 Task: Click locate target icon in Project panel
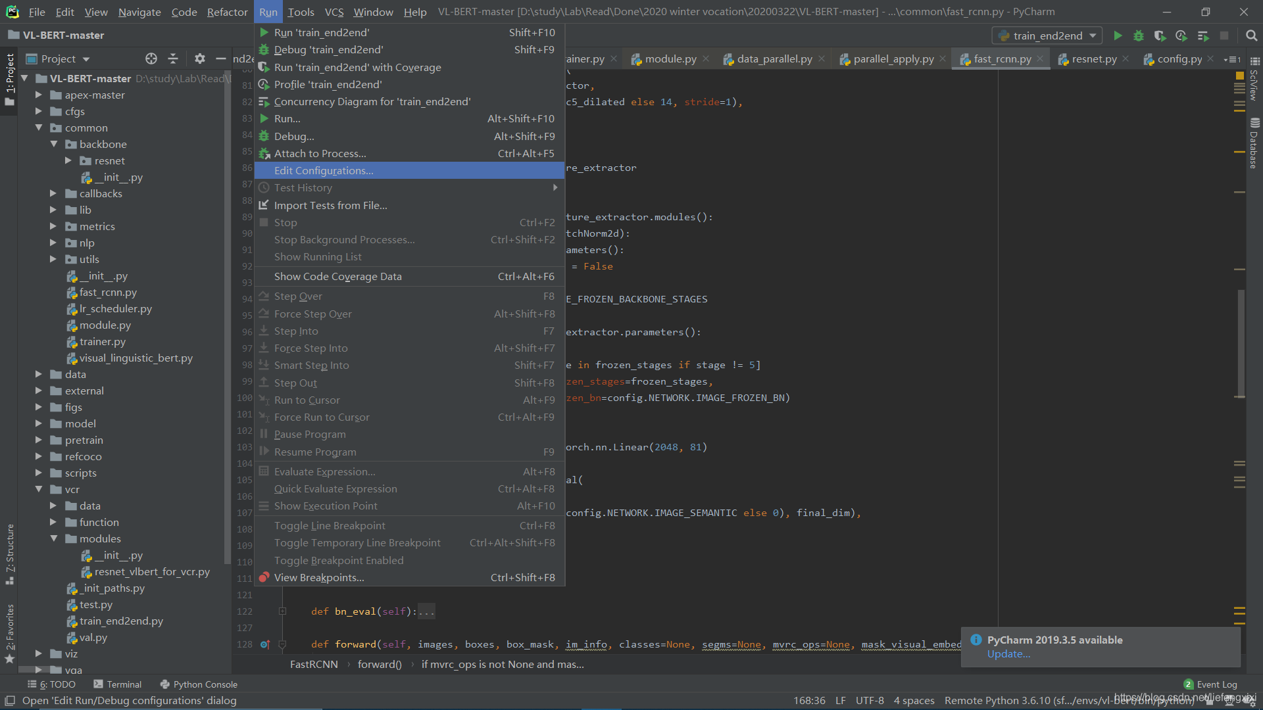pos(151,59)
